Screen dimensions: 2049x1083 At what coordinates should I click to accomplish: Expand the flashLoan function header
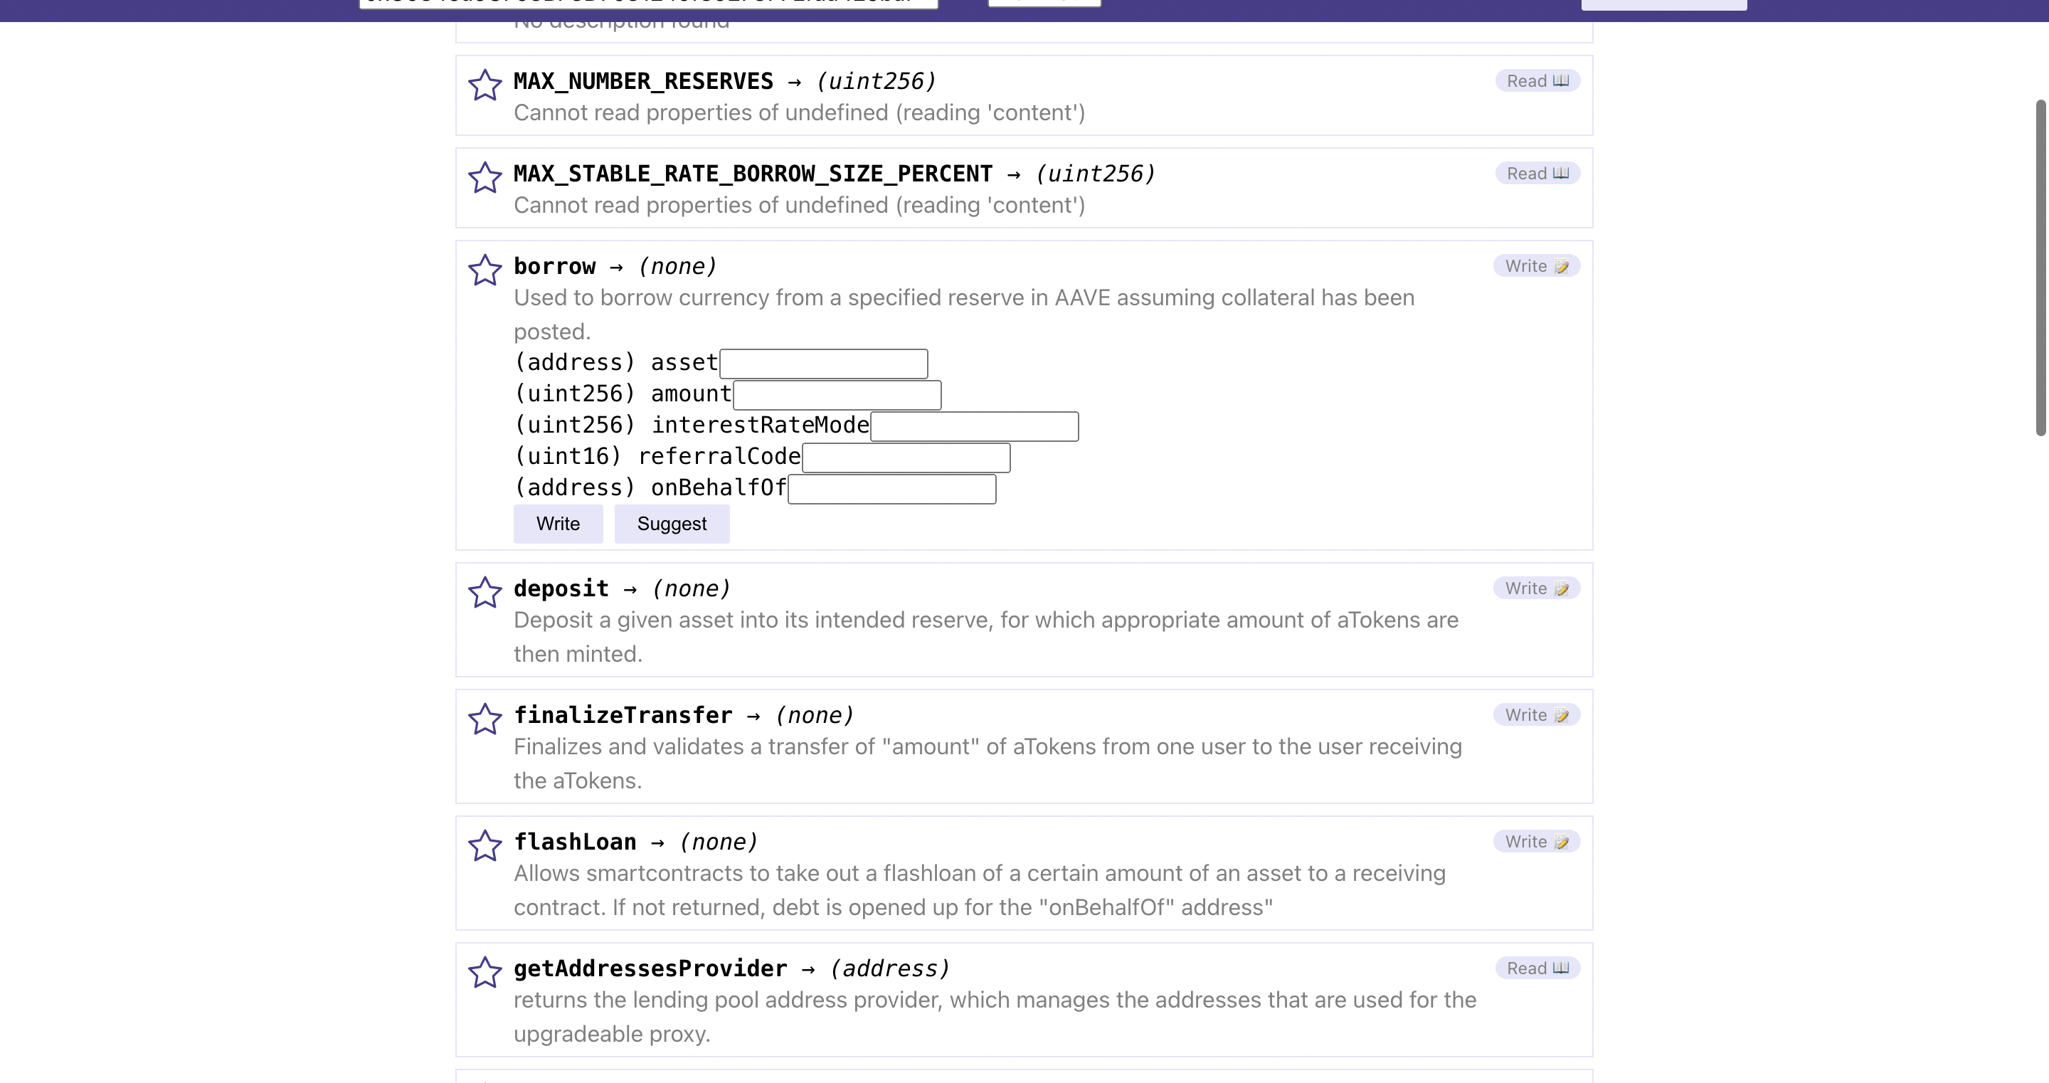(x=635, y=841)
